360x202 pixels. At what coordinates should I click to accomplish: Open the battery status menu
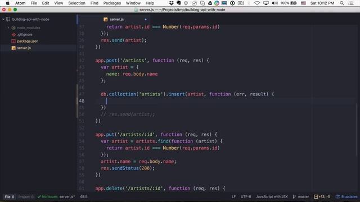click(289, 3)
